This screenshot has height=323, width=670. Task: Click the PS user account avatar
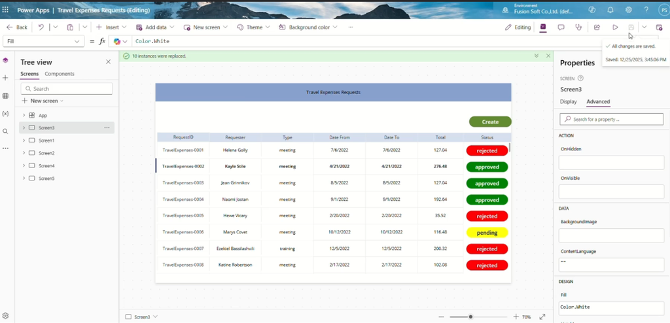663,10
